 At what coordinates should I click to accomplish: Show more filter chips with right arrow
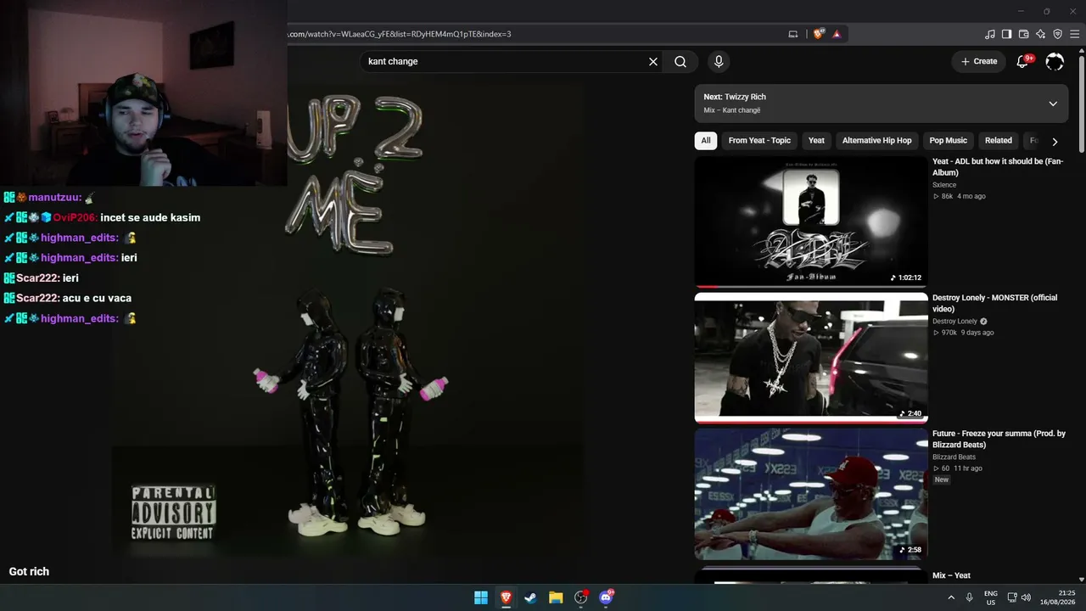point(1055,142)
